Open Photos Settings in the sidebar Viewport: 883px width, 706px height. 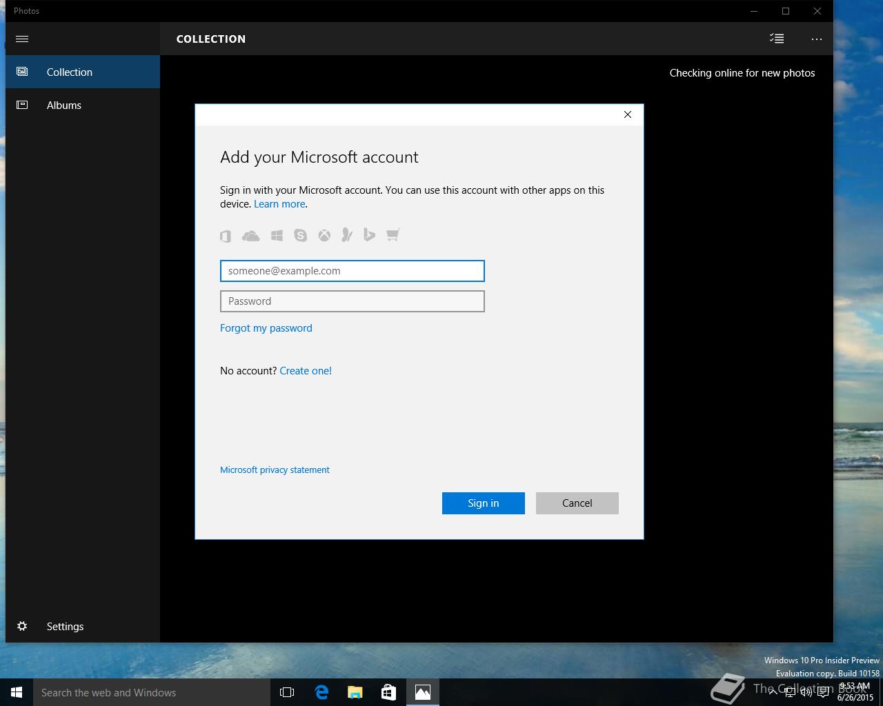pyautogui.click(x=83, y=626)
